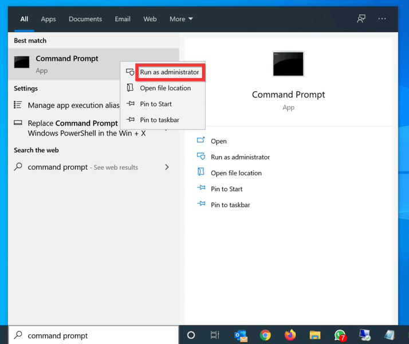The image size is (409, 344).
Task: Click the shield icon next to right pane Run as administrator
Action: [x=201, y=157]
